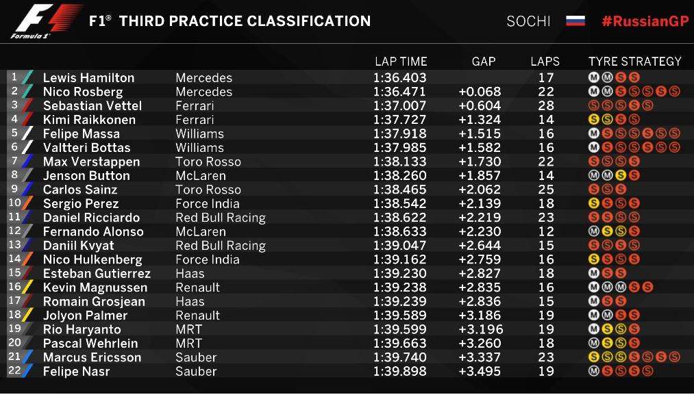Image resolution: width=694 pixels, height=397 pixels.
Task: Click the LAP TIME column header
Action: 401,62
